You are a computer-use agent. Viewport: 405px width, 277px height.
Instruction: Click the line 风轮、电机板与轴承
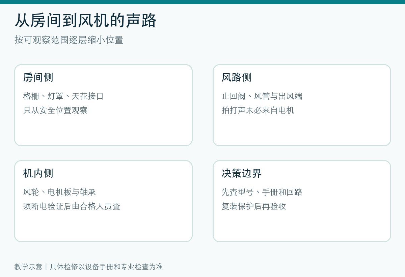59,192
